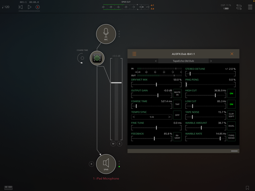Click the Dry/Wet Mix slider

tap(156, 84)
